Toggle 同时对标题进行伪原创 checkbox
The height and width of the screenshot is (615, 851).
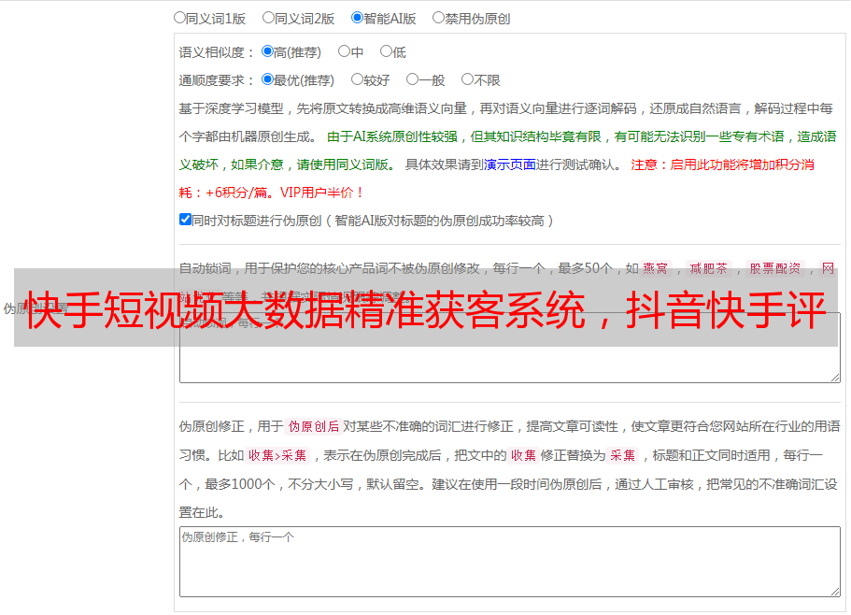pyautogui.click(x=185, y=220)
